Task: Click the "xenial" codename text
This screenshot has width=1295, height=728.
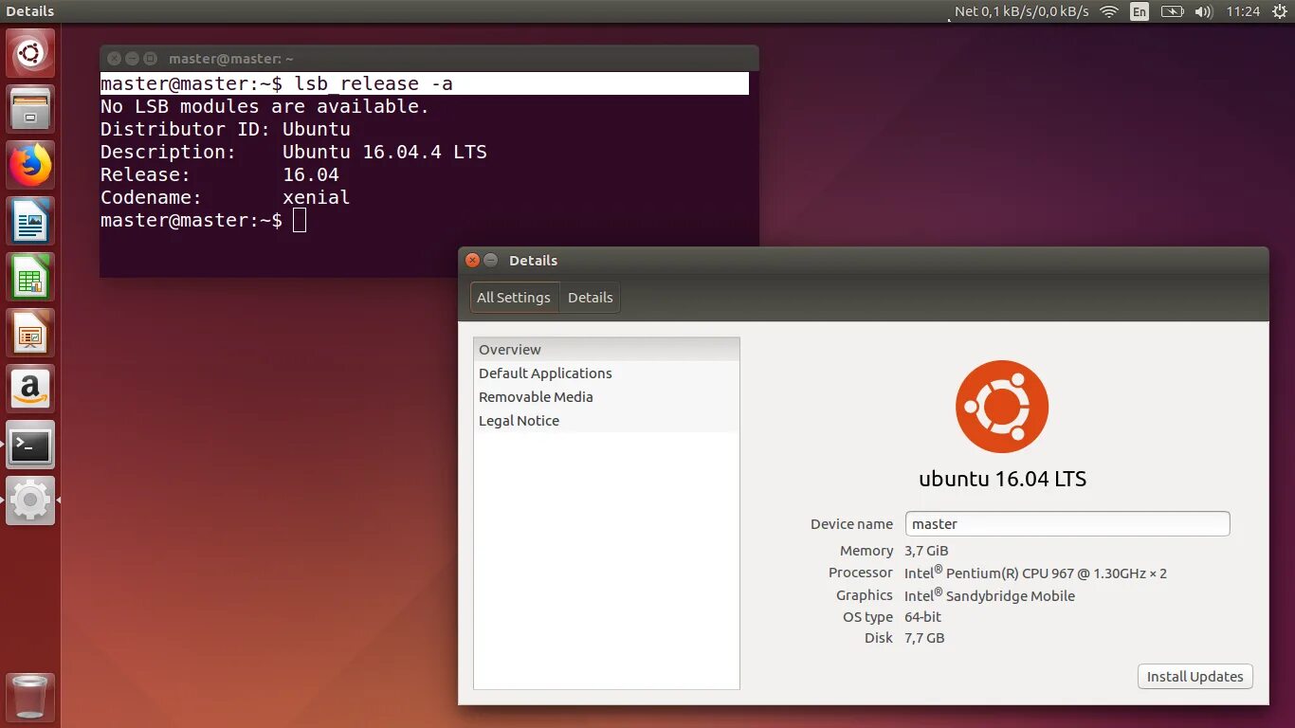Action: click(x=317, y=197)
